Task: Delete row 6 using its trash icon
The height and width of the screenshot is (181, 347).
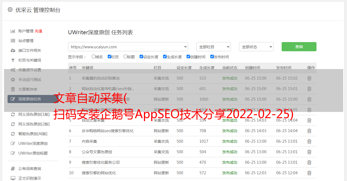Action: pos(309,131)
